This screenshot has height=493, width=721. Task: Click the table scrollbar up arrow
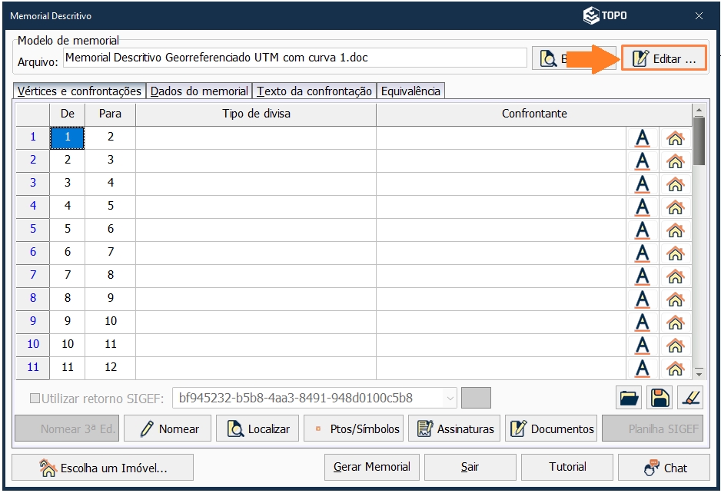tap(699, 110)
